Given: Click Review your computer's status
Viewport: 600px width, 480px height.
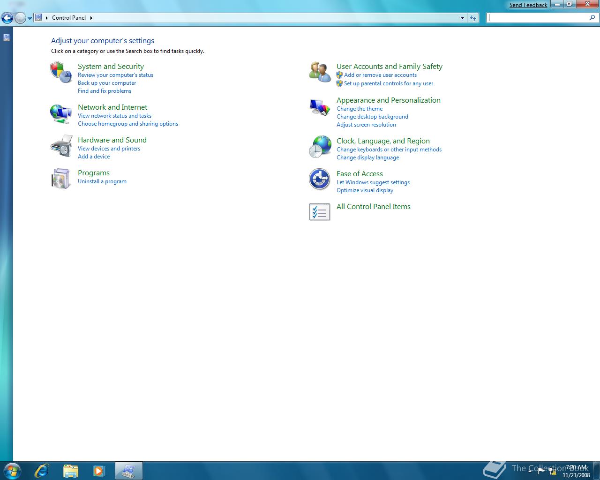Looking at the screenshot, I should pyautogui.click(x=115, y=75).
